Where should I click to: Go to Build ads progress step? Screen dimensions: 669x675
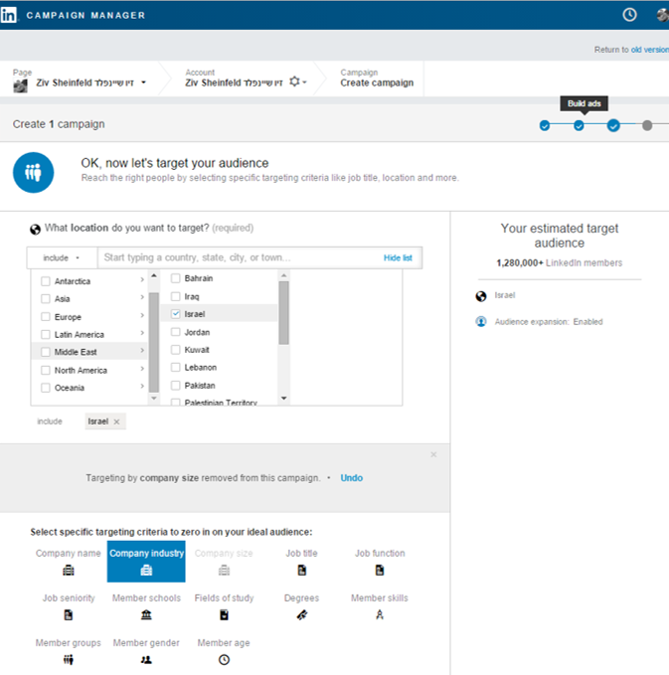tap(579, 125)
